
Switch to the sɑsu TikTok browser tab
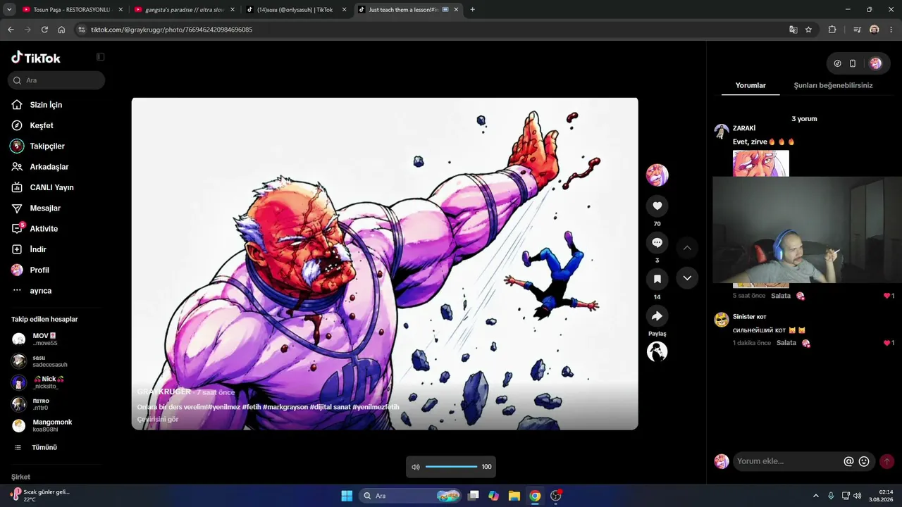click(295, 10)
